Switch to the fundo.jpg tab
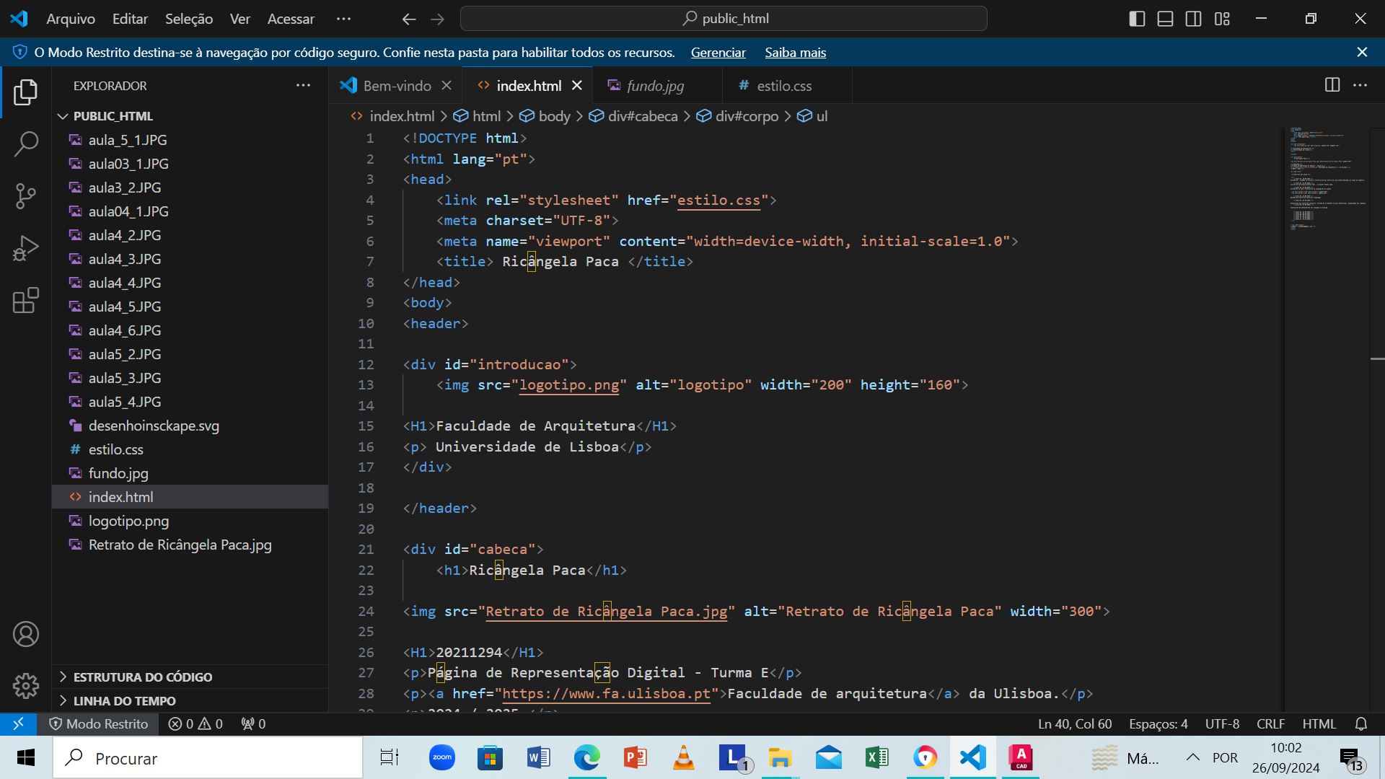 pyautogui.click(x=656, y=86)
